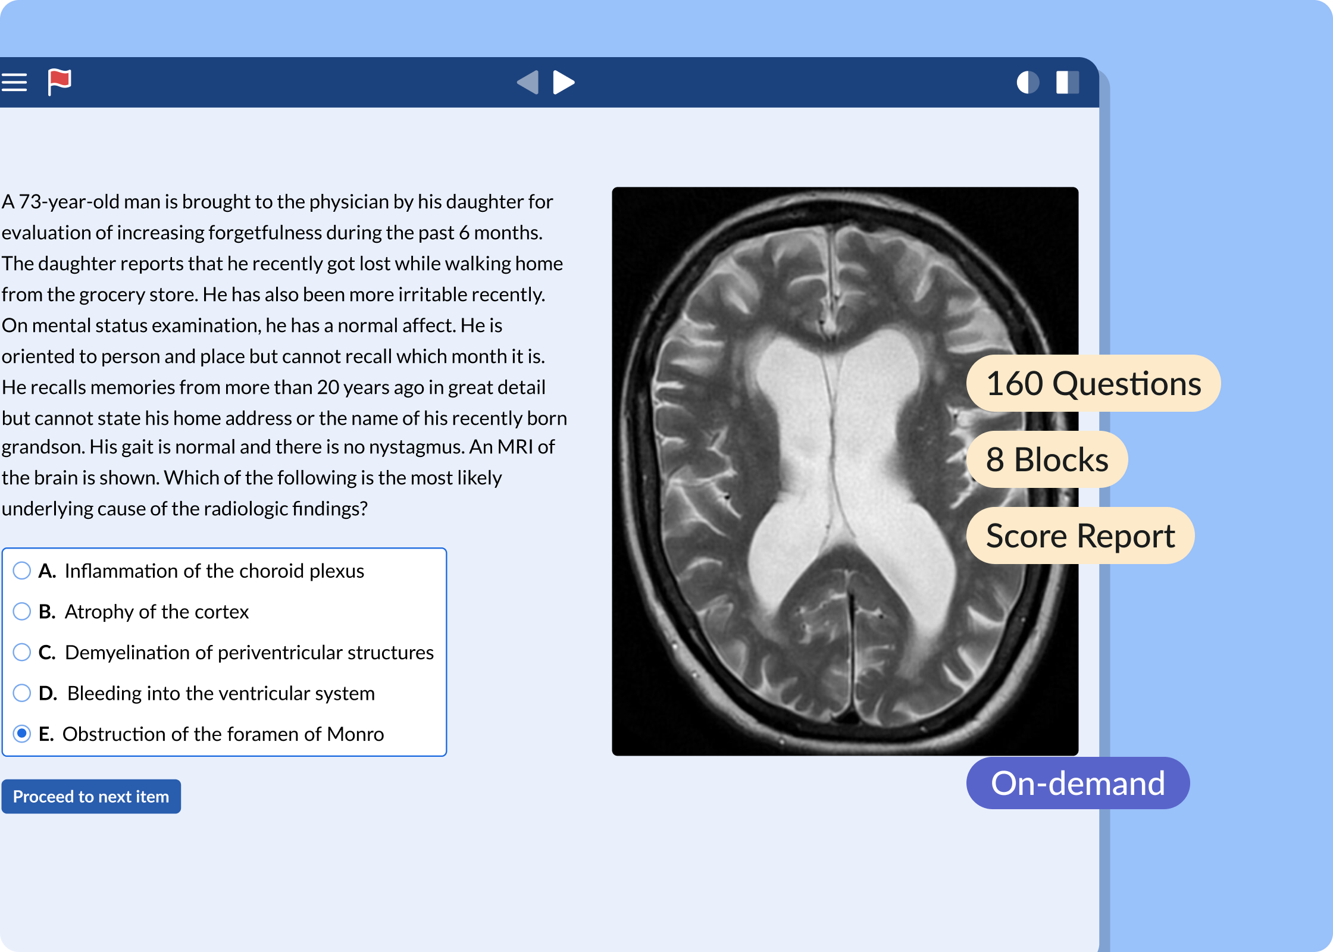Viewport: 1333px width, 952px height.
Task: Select answer C Demyelination of periventricular structures
Action: pyautogui.click(x=22, y=652)
